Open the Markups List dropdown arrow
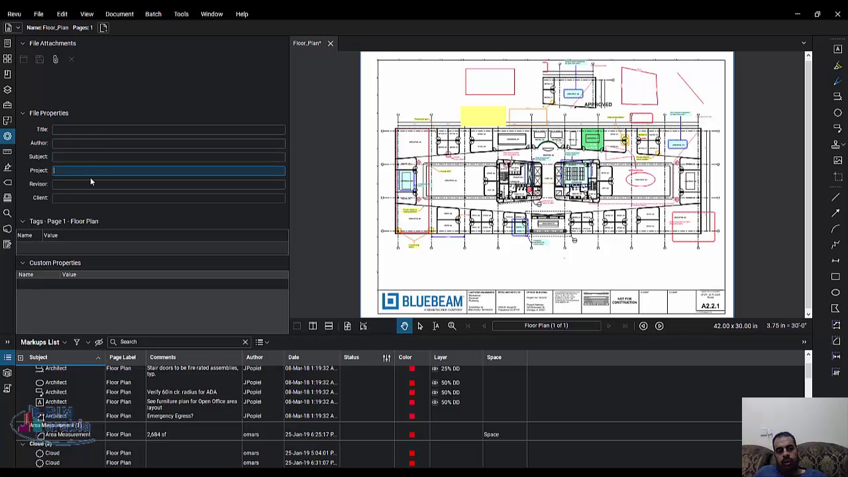The image size is (848, 477). pyautogui.click(x=64, y=343)
